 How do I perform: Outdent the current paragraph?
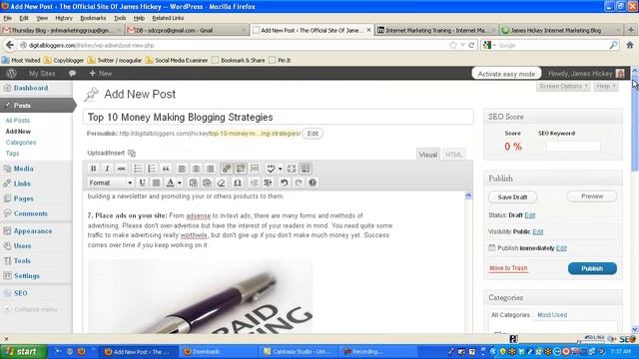click(x=254, y=182)
